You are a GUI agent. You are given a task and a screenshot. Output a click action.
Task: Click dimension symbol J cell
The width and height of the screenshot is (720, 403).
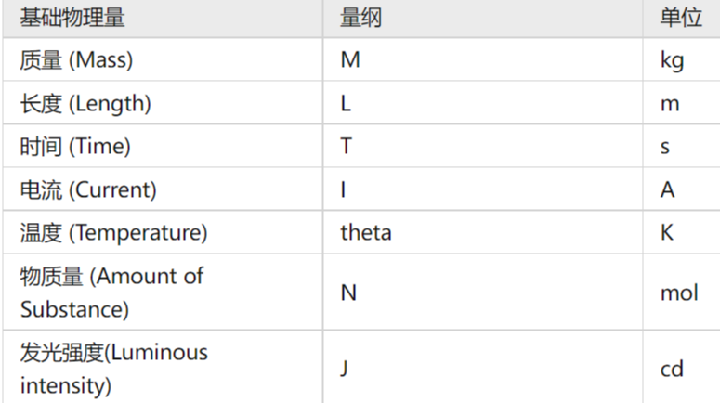click(x=345, y=369)
